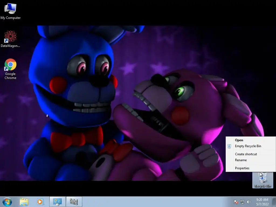The image size is (276, 207).
Task: Choose Rename from the context menu
Action: (251, 160)
